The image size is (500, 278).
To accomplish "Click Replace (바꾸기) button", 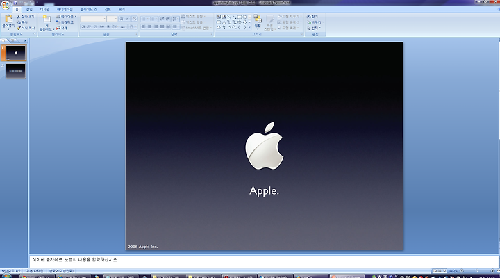I will pos(316,22).
